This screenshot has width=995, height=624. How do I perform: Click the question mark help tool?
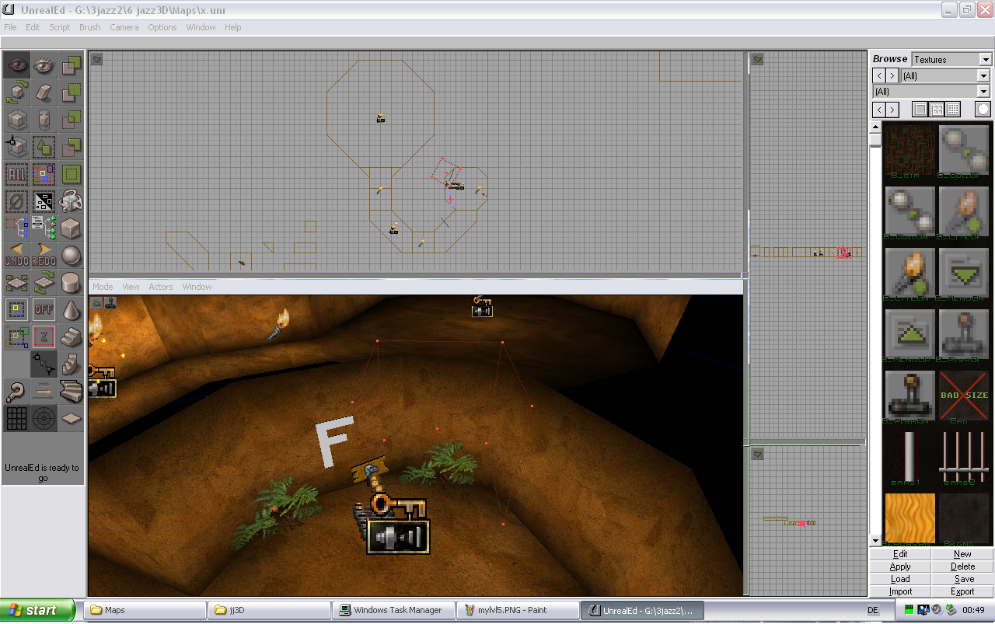17,391
